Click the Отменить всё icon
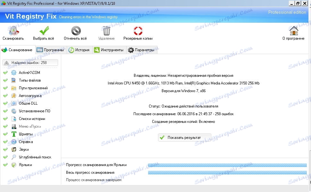This screenshot has height=192, width=311. [76, 31]
